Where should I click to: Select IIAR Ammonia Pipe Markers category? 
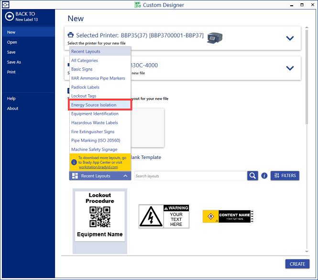coord(100,78)
